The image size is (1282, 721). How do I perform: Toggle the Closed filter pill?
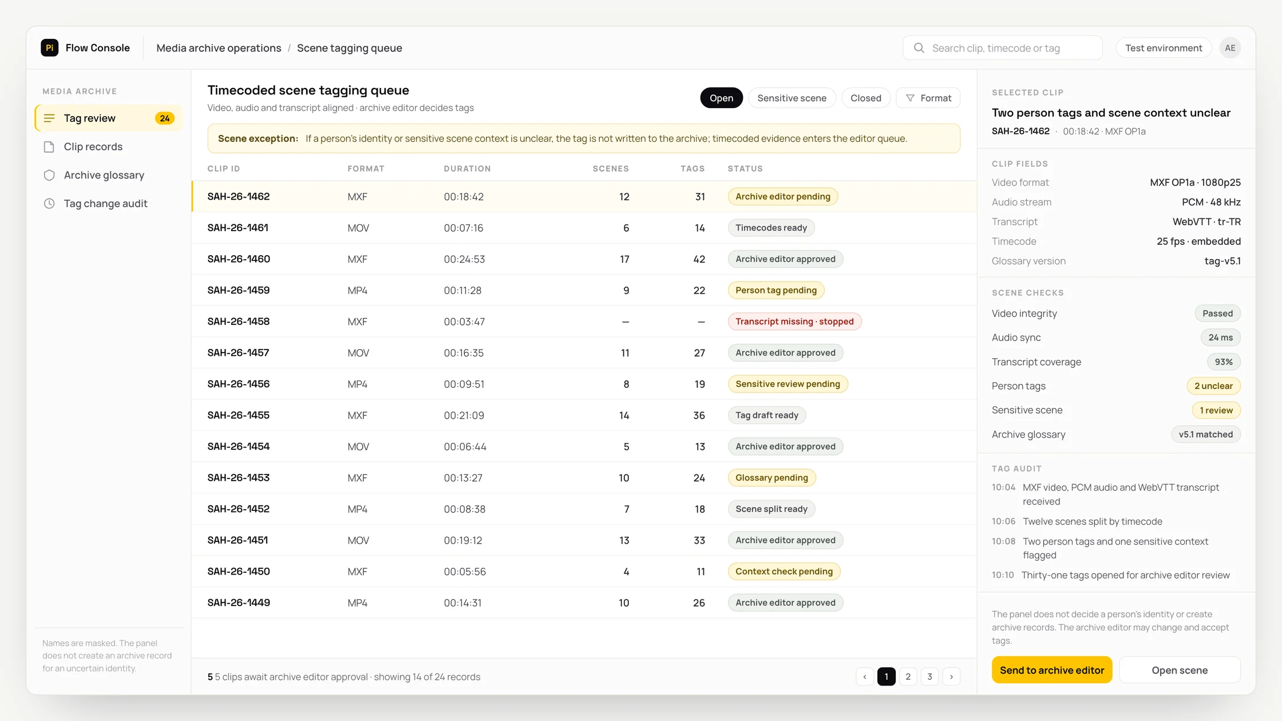click(x=865, y=98)
